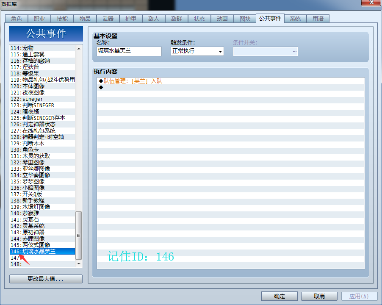Select list entry 119:物品礼包
Image resolution: width=382 pixels, height=305 pixels.
click(x=42, y=80)
